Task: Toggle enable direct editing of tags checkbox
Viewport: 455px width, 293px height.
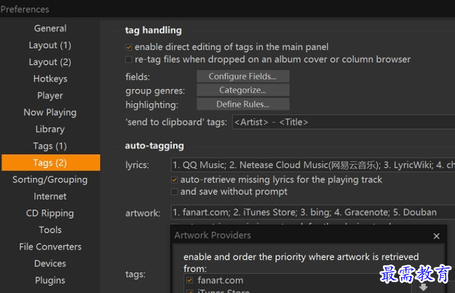Action: [x=129, y=47]
